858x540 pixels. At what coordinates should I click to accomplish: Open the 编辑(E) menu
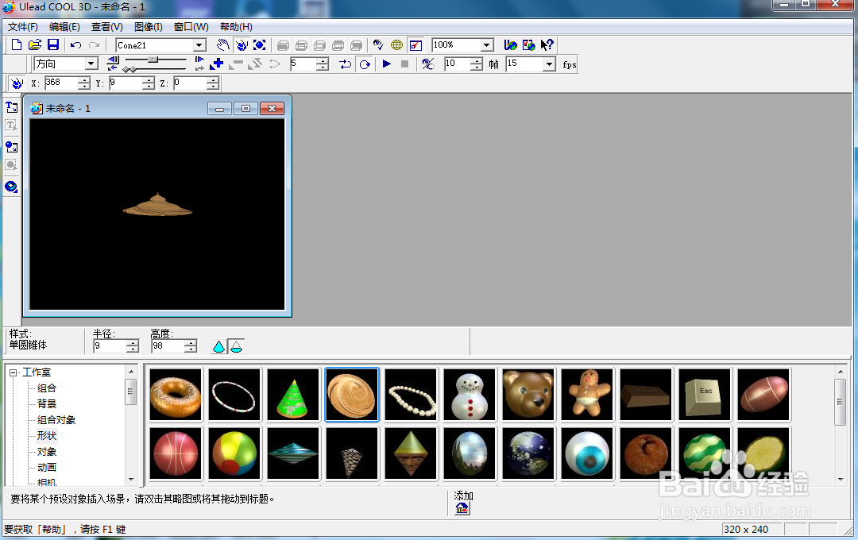coord(64,27)
